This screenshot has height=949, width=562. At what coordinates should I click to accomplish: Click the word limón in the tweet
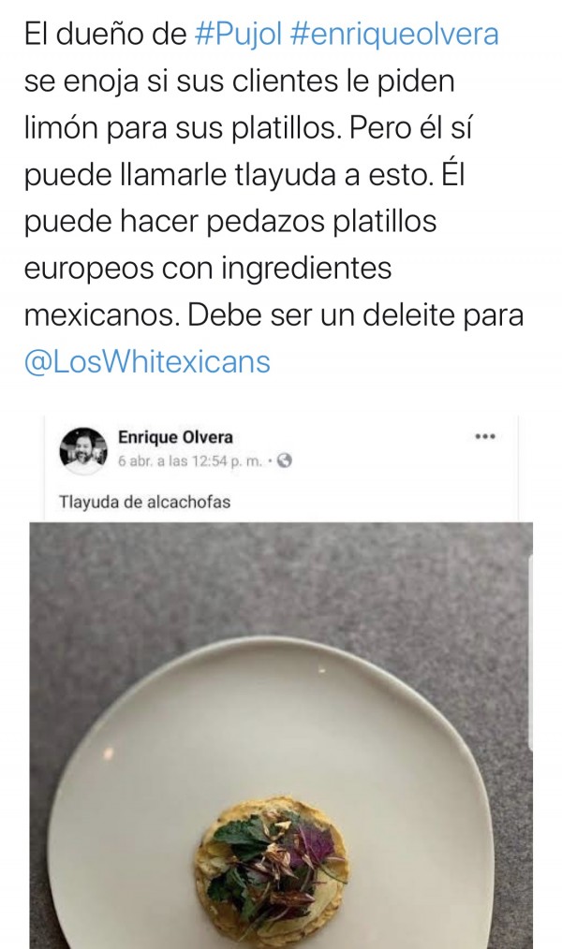point(61,128)
